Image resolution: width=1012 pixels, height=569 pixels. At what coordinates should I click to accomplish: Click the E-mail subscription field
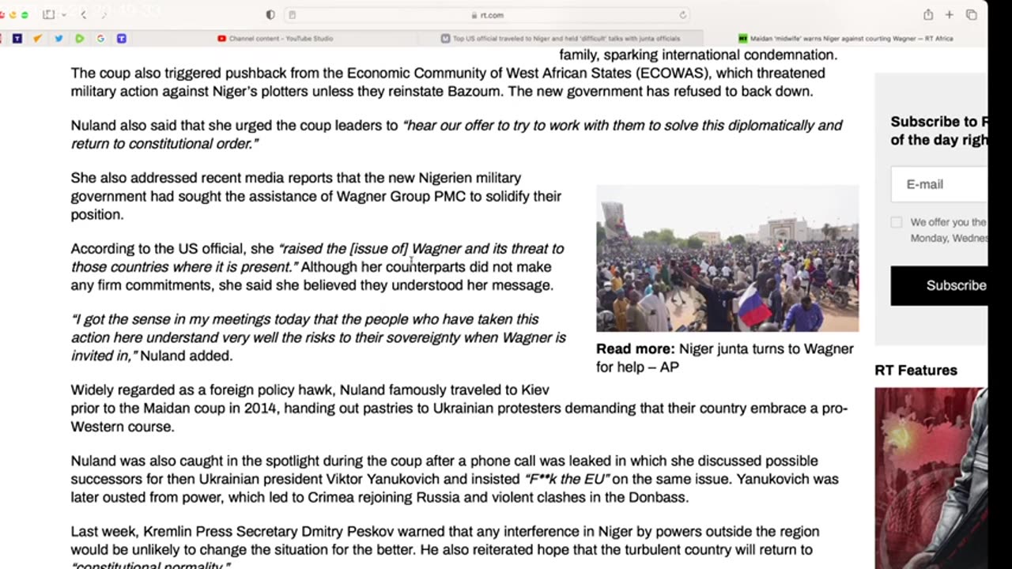point(939,184)
